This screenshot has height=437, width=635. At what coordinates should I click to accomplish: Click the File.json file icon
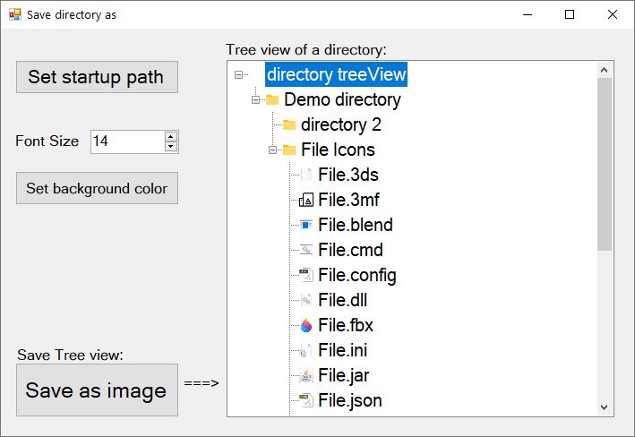pos(306,400)
